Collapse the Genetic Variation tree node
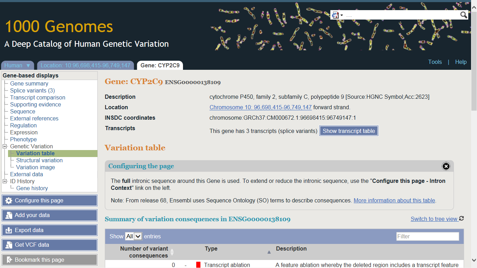The height and width of the screenshot is (268, 477). click(x=5, y=146)
